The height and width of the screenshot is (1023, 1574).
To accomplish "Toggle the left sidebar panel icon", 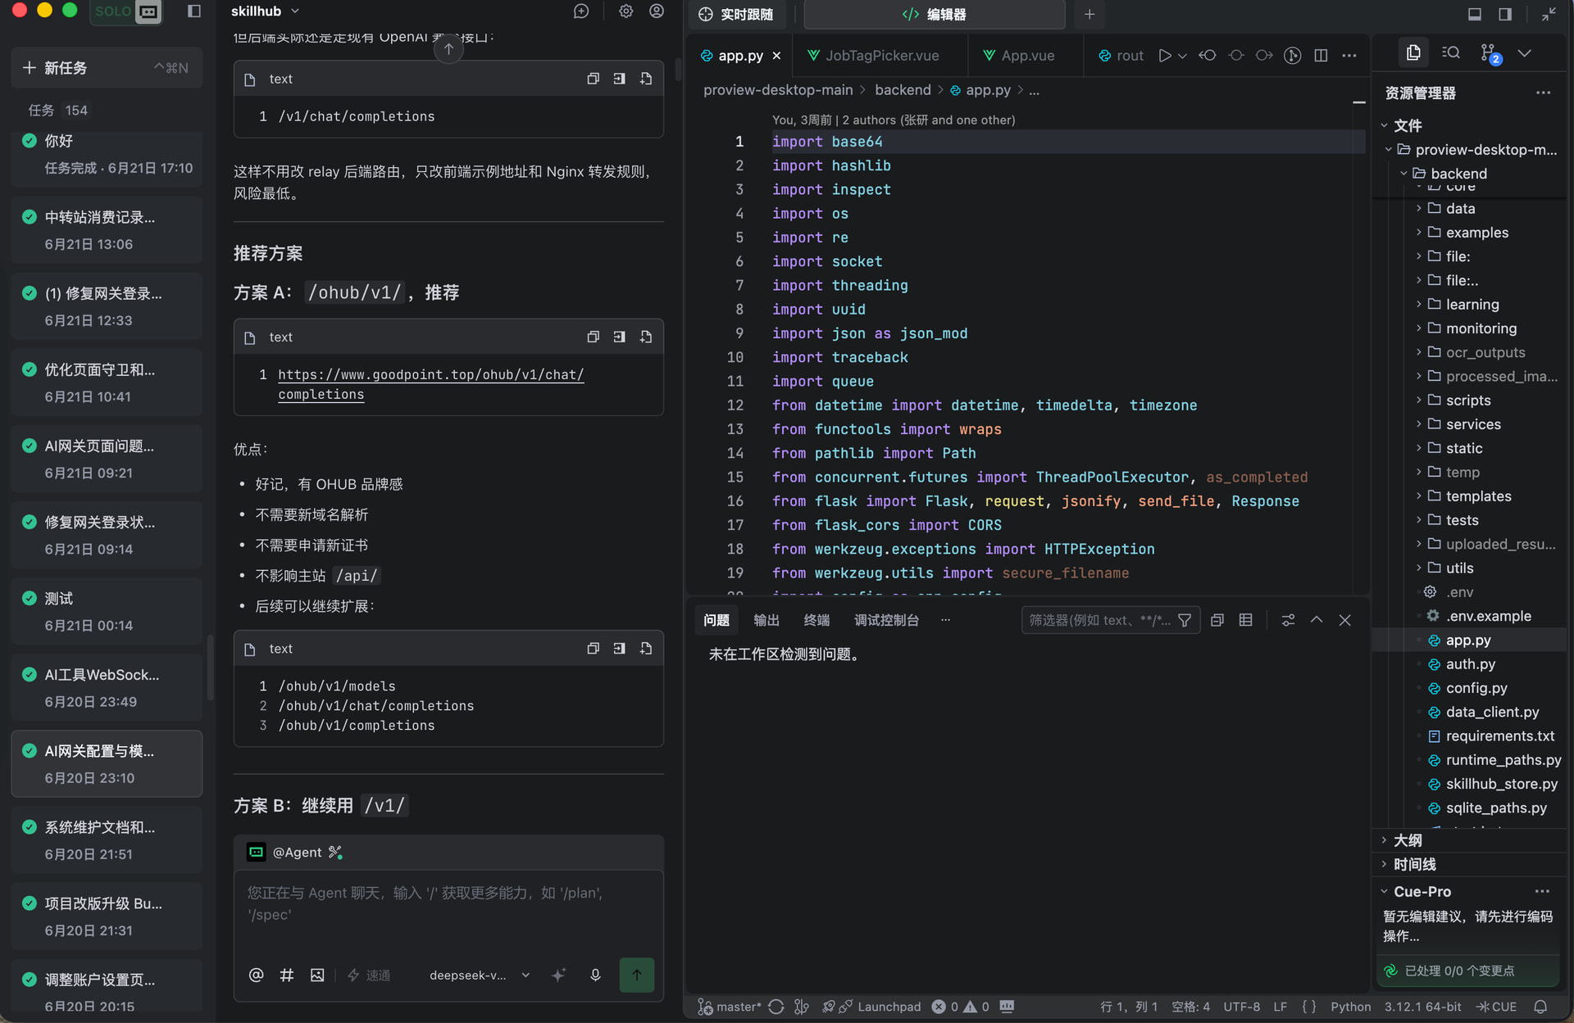I will pyautogui.click(x=194, y=11).
